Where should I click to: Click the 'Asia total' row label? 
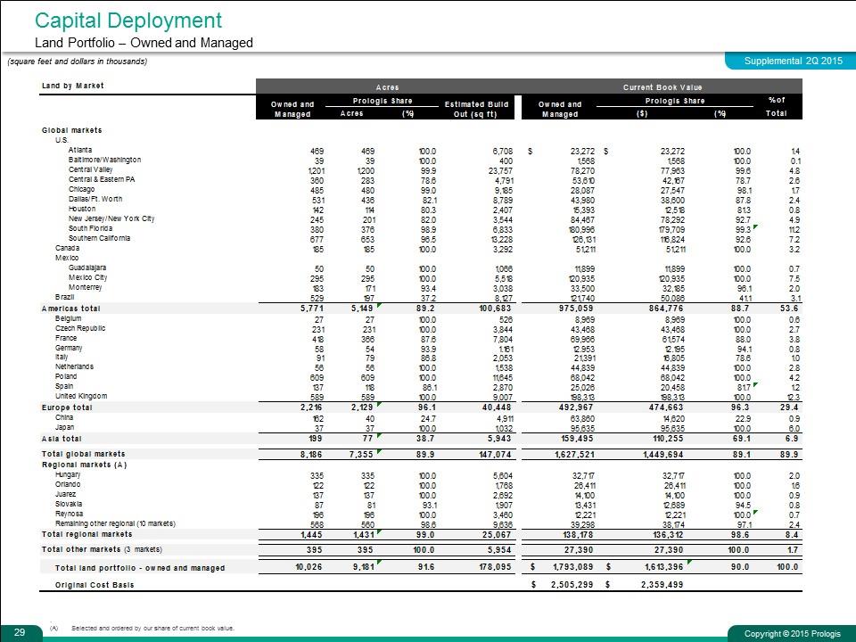click(x=62, y=439)
